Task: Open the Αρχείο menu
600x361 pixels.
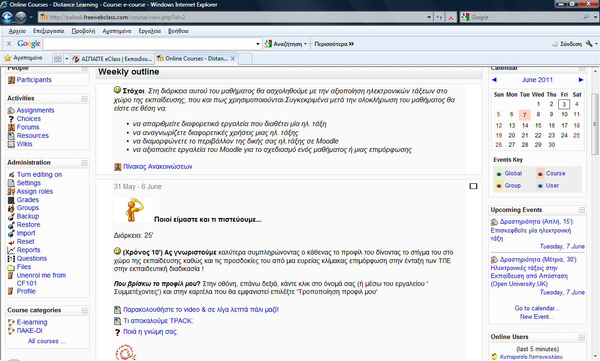Action: (x=17, y=31)
